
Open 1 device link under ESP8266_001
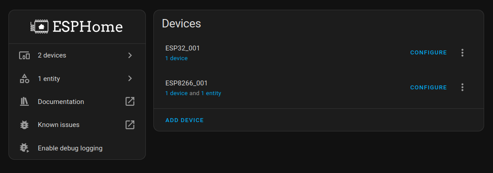point(176,93)
